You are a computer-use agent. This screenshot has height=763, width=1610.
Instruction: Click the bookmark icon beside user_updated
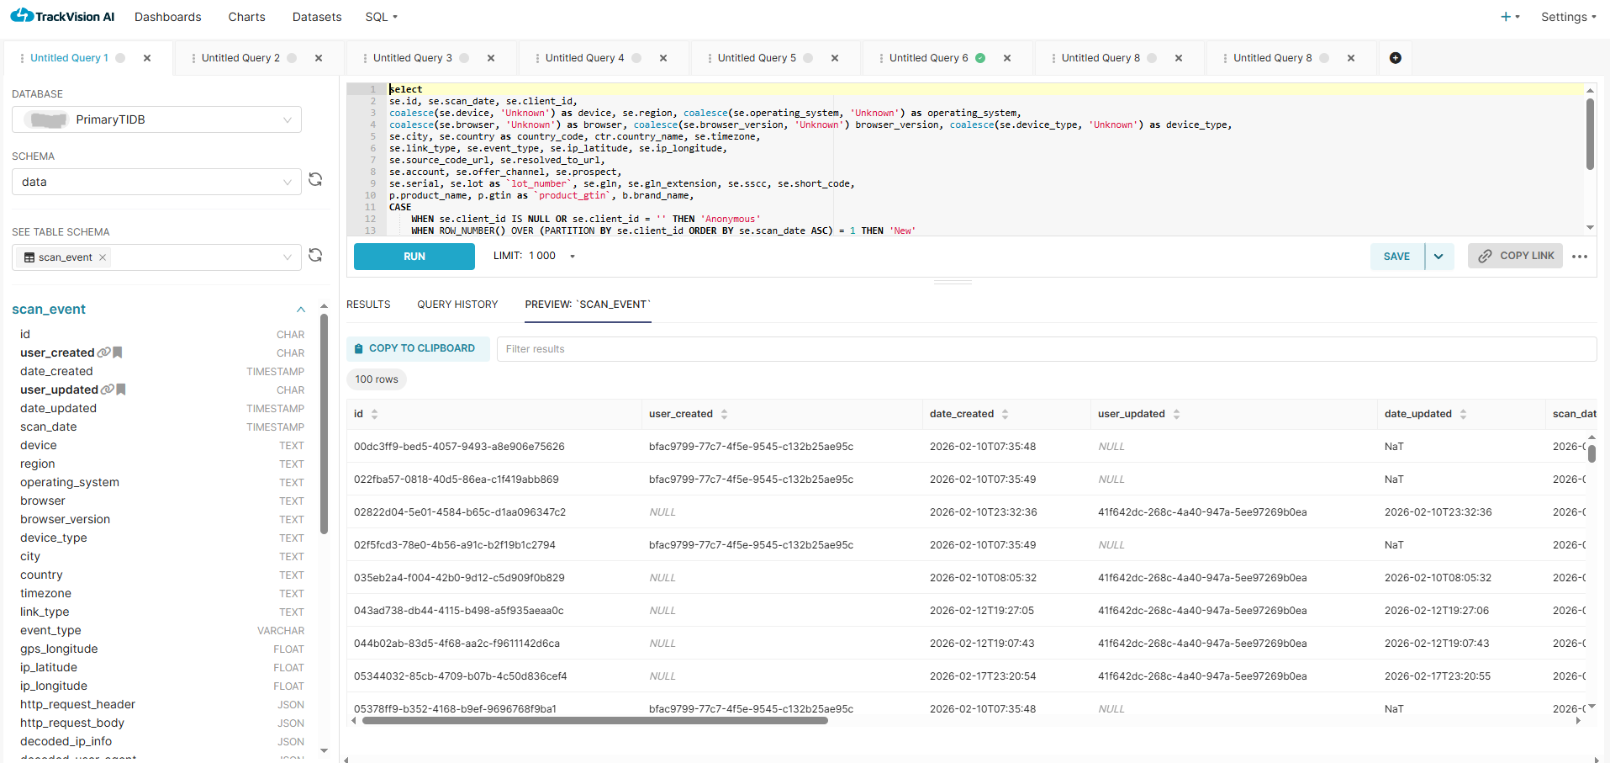pyautogui.click(x=121, y=389)
